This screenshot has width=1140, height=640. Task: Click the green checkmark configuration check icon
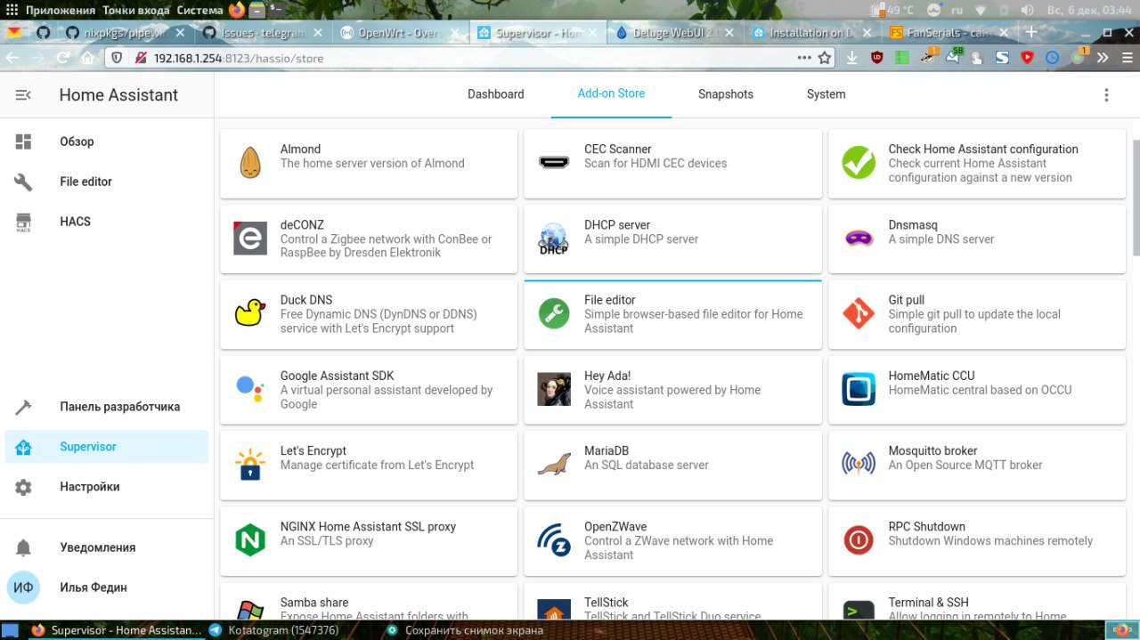click(859, 163)
